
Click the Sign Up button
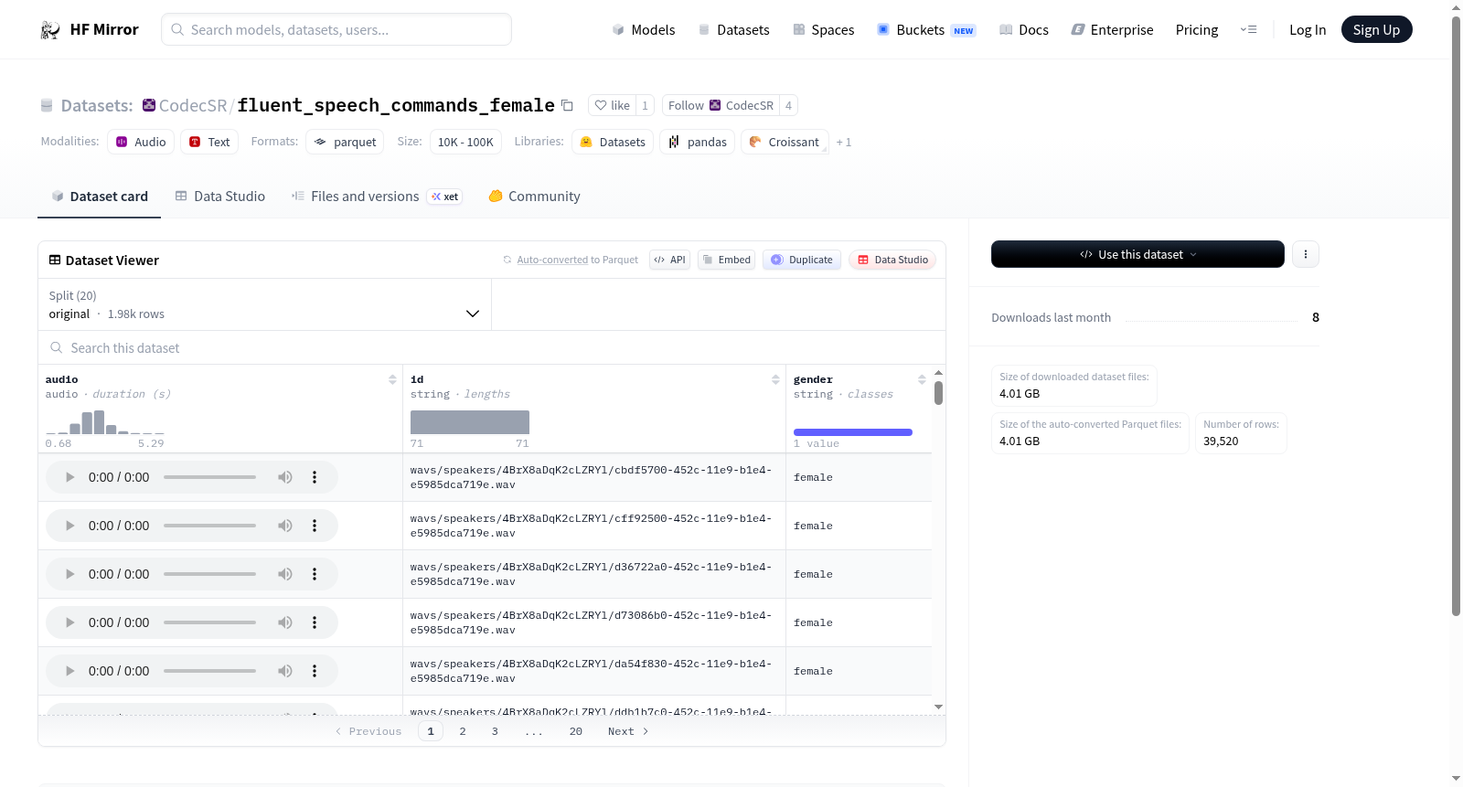pyautogui.click(x=1376, y=30)
